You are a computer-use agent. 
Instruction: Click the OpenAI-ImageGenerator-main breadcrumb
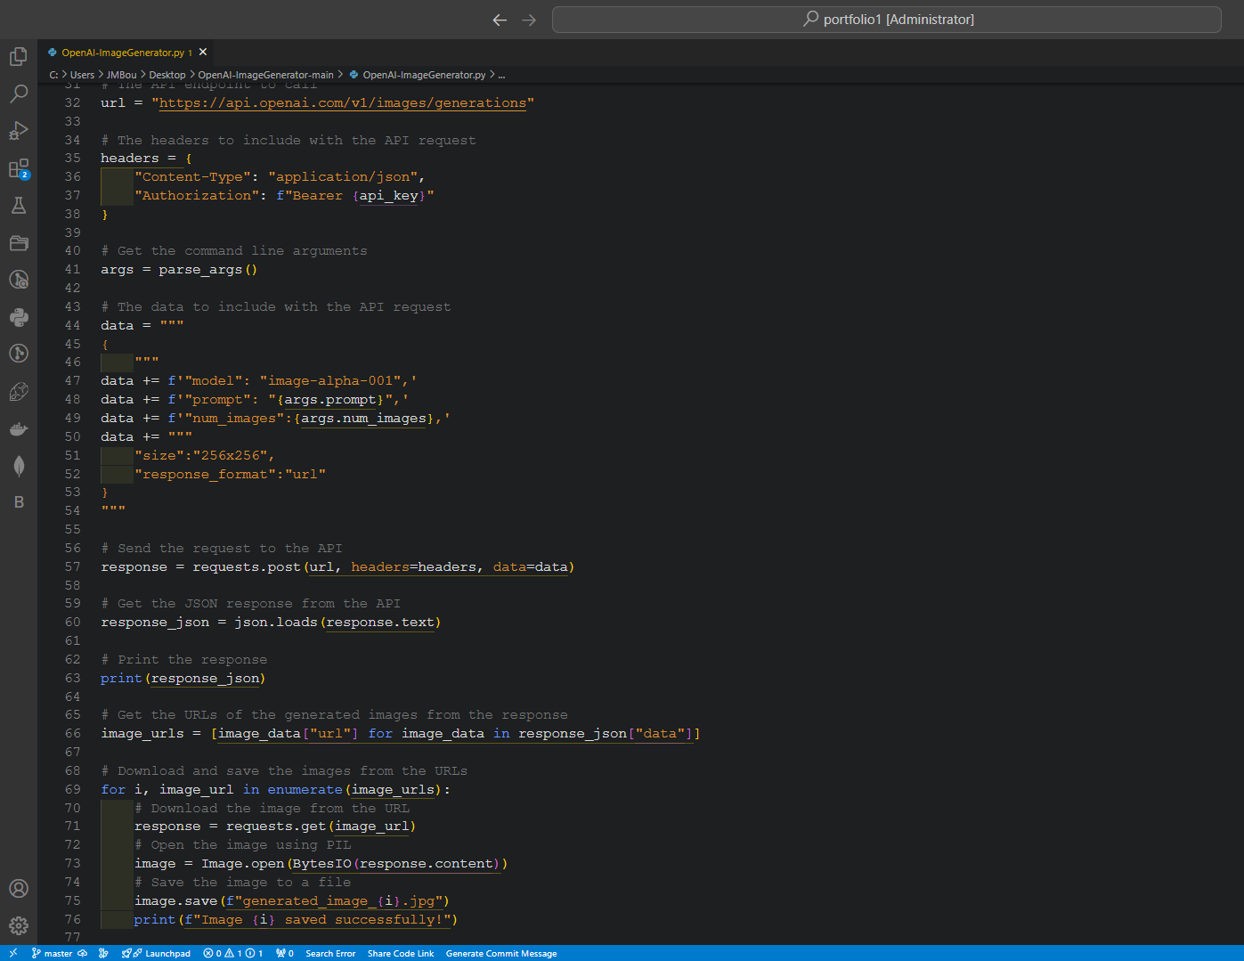265,75
